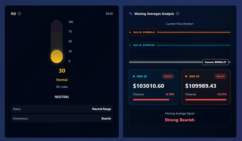Click the yellow Normal label under RSI
242x141 pixels.
(62, 80)
